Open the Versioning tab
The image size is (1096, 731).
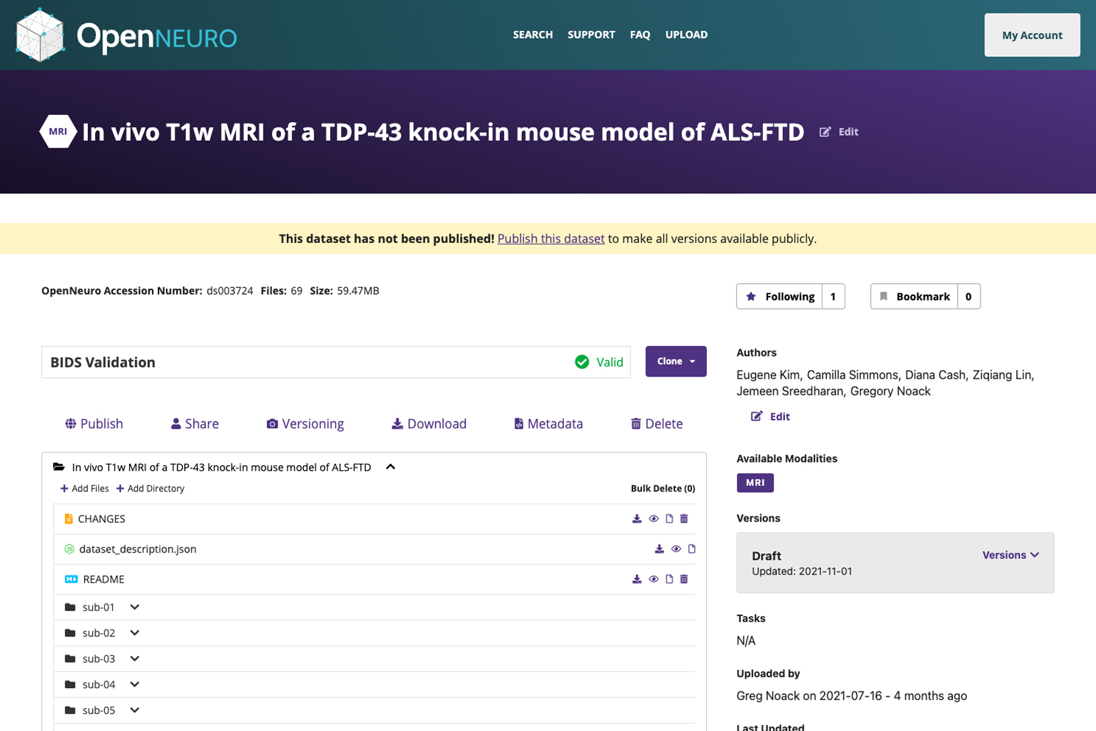pyautogui.click(x=305, y=424)
